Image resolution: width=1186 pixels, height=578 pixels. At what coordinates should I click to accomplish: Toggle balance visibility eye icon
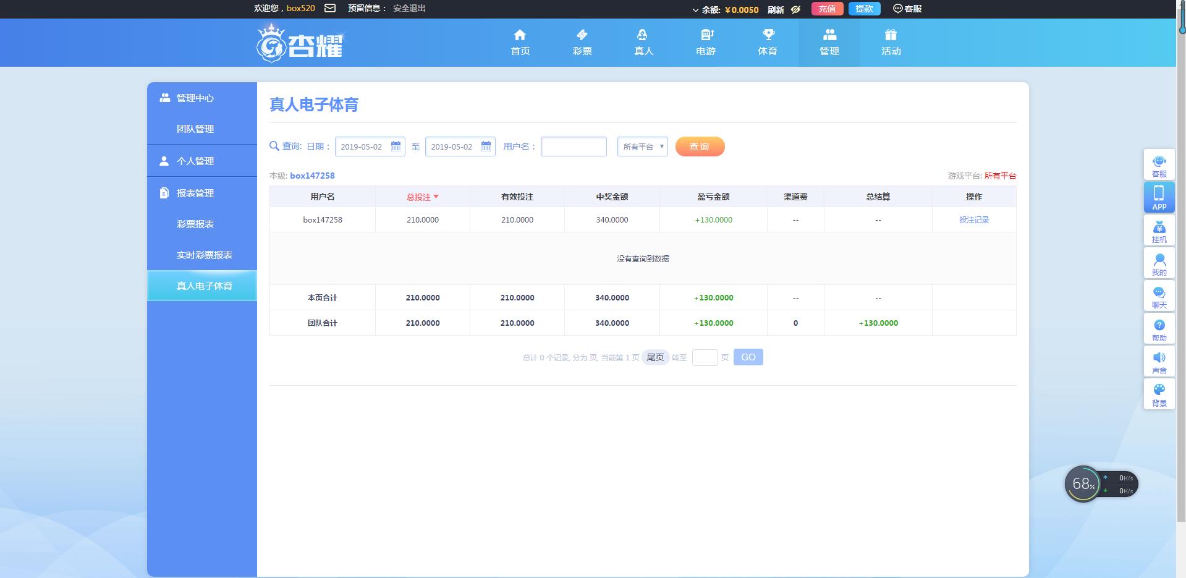point(796,9)
